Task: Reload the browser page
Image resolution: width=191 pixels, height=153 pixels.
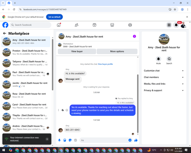Action: point(14,10)
